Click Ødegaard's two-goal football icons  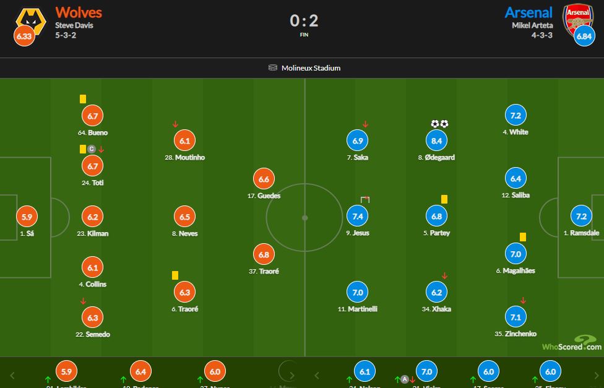tap(439, 124)
